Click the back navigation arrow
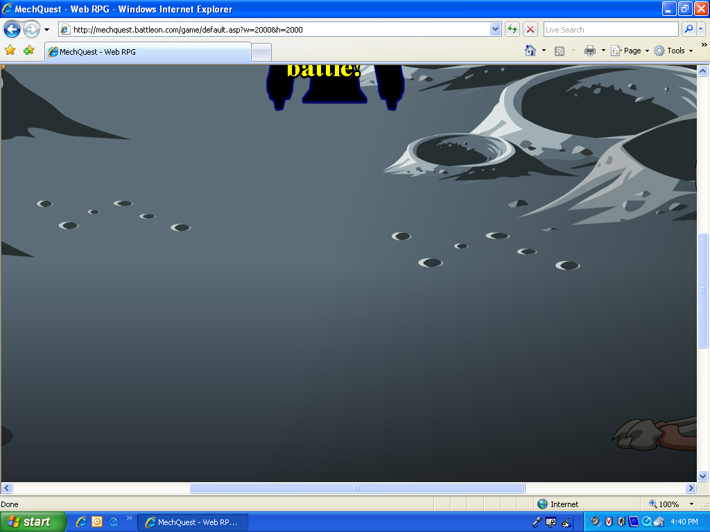Viewport: 710px width, 532px height. point(12,29)
